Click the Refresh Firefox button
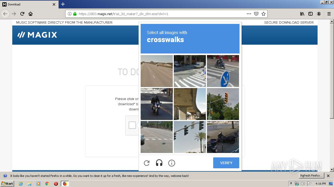The image size is (334, 187). [312, 176]
